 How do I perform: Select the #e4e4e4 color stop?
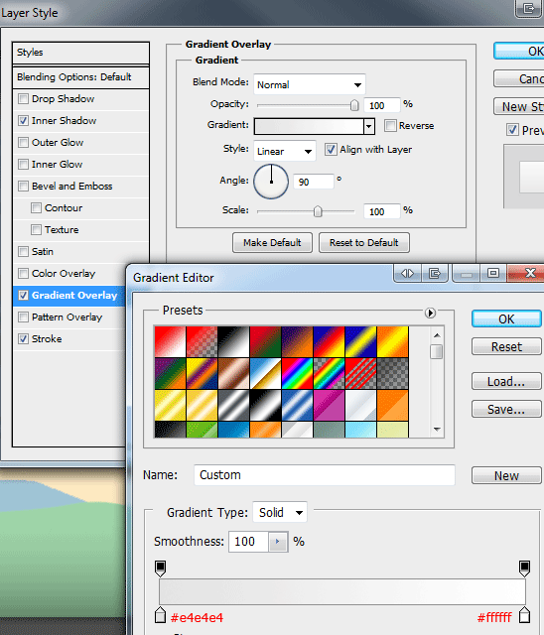pyautogui.click(x=161, y=614)
